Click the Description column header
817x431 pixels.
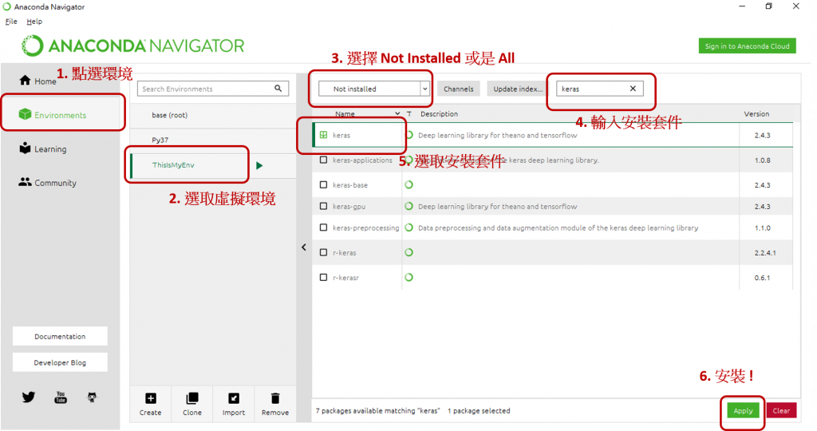click(x=439, y=113)
